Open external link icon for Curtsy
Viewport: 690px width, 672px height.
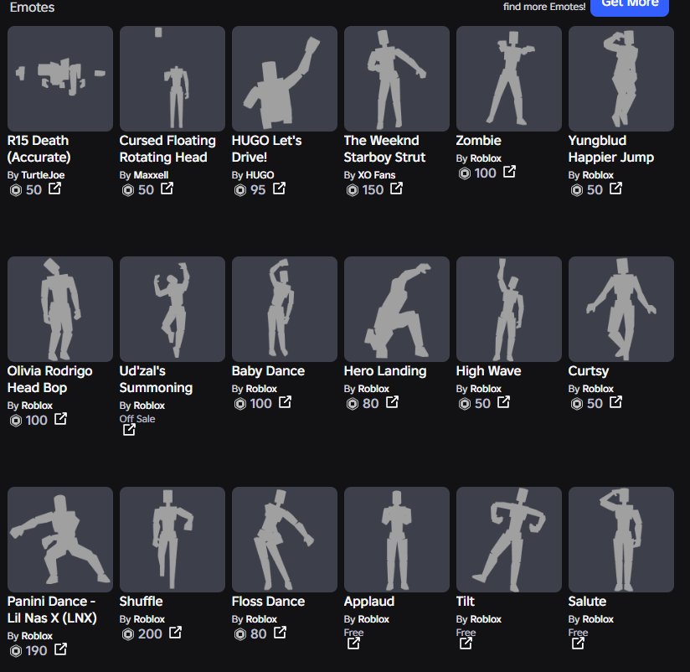[x=615, y=402]
